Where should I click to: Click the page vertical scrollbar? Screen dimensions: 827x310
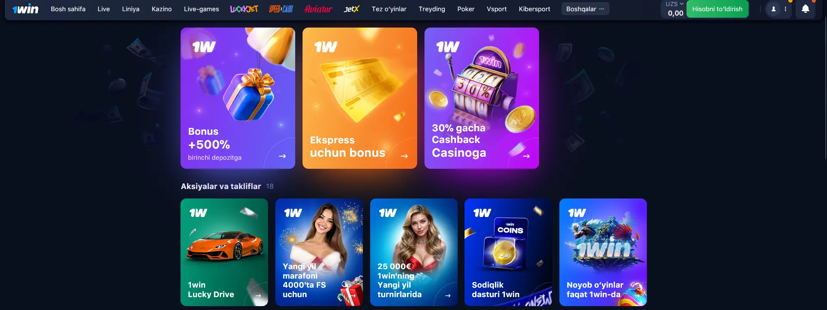click(825, 88)
